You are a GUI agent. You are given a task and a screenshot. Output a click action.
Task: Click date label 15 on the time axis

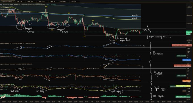(125, 102)
